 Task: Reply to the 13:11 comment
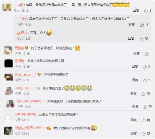point(134,120)
